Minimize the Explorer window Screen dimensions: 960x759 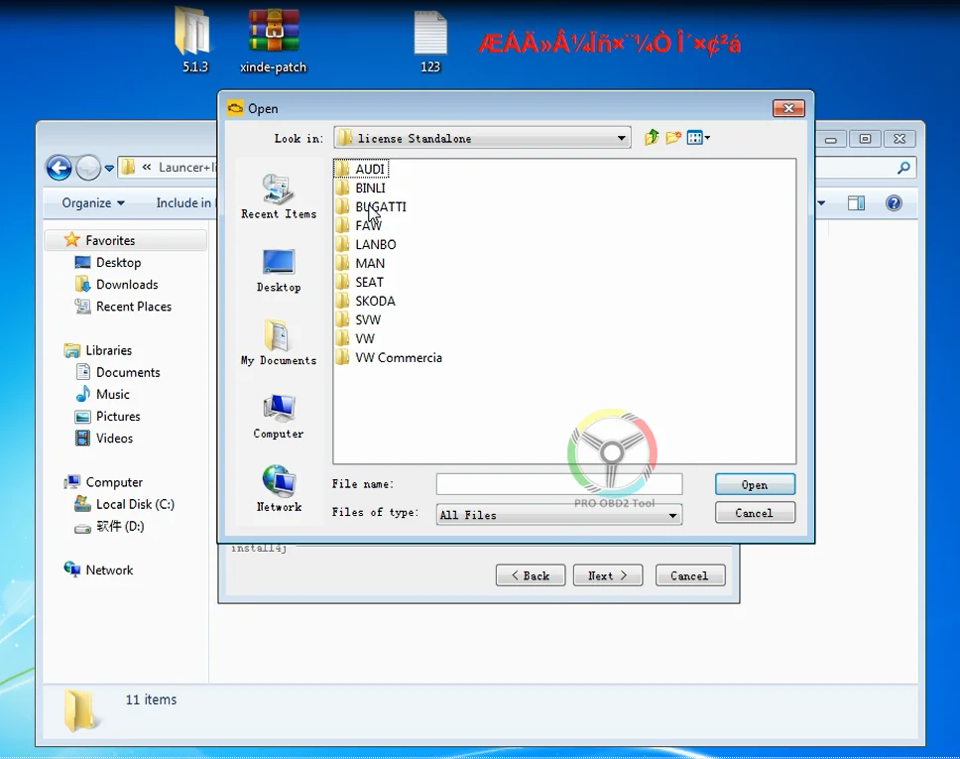point(830,139)
